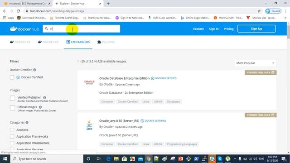Select the Containers tab
Screen dimensions: 290x163
[78, 42]
